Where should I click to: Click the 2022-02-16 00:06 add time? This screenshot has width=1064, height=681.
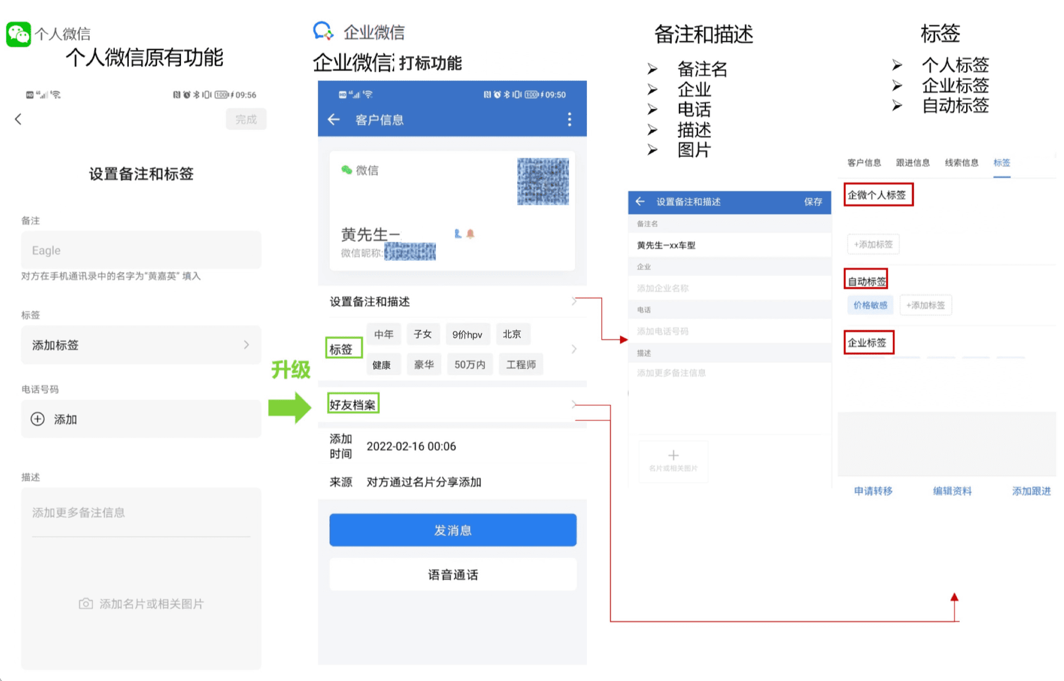click(x=411, y=446)
